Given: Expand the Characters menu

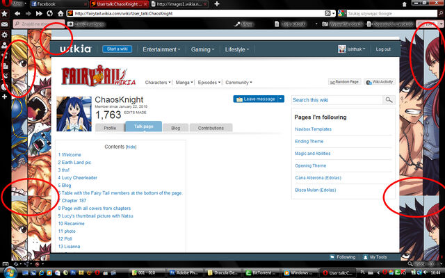Looking at the screenshot, I should 158,83.
